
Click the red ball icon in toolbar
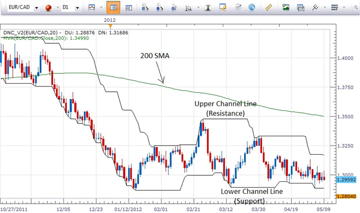click(x=48, y=8)
